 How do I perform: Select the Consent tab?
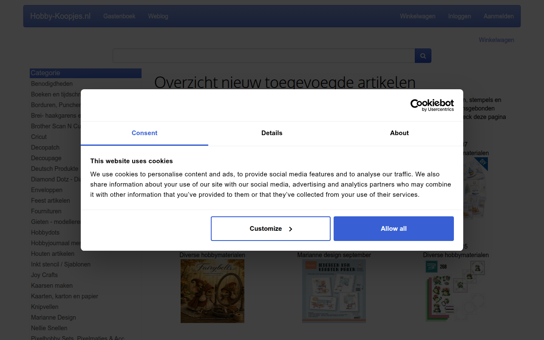coord(144,133)
